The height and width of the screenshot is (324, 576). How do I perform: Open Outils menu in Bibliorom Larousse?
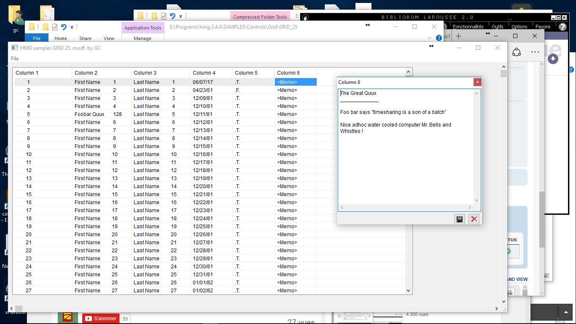pyautogui.click(x=498, y=27)
